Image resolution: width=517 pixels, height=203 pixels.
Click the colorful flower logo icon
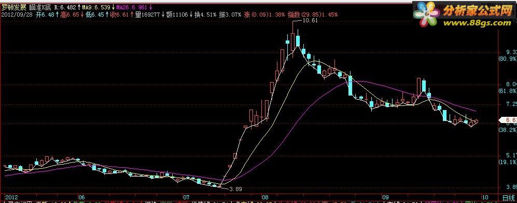point(426,14)
